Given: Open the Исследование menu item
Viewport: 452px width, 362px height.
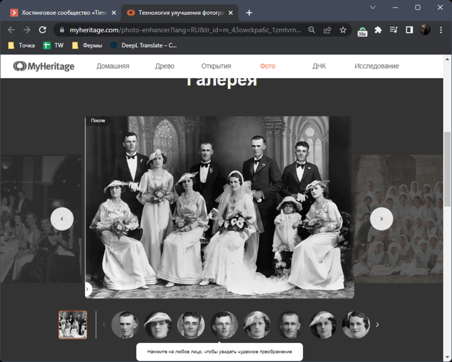Looking at the screenshot, I should pyautogui.click(x=377, y=66).
